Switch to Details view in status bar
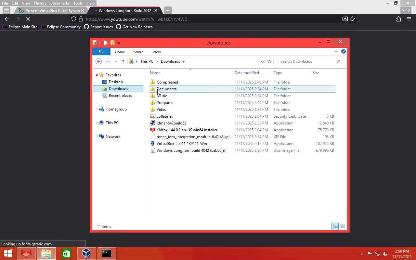Screen dimensions: 416x260 click(335, 226)
